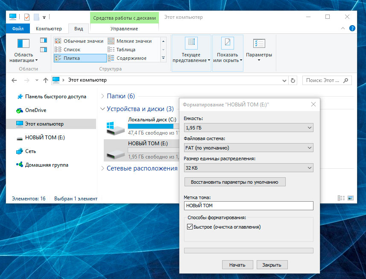Open the Файл tab
This screenshot has width=366, height=279.
18,29
